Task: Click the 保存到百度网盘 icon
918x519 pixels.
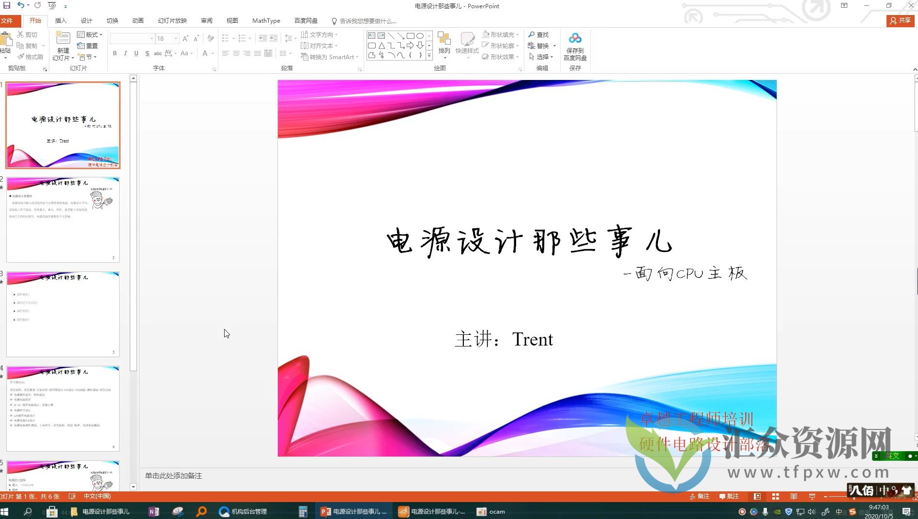Action: click(x=575, y=46)
